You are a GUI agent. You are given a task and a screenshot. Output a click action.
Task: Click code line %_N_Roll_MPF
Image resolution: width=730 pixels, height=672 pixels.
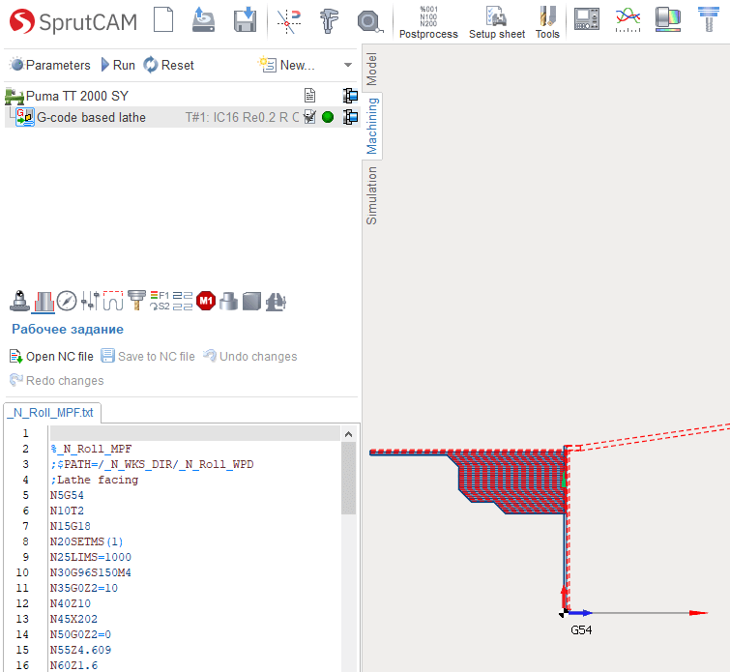point(91,449)
